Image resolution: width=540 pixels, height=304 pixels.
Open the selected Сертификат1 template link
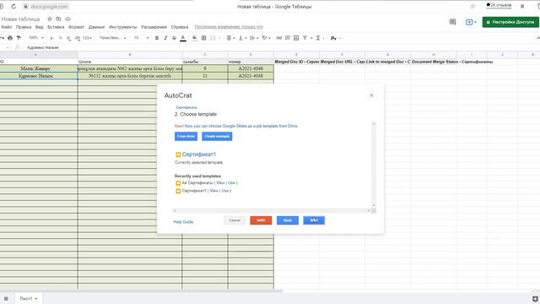(x=199, y=155)
